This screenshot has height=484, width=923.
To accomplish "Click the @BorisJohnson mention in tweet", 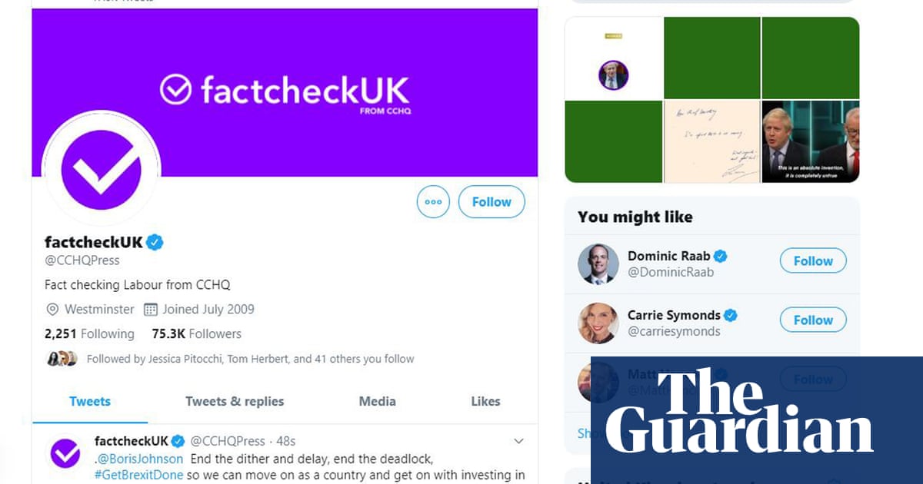I will point(140,459).
